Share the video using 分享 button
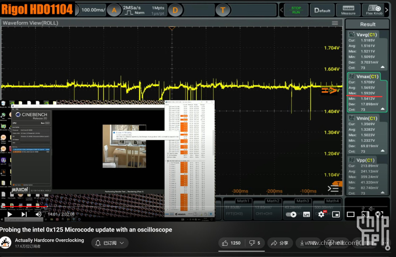 280,243
